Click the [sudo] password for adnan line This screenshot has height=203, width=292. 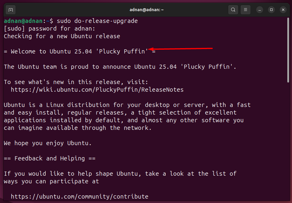click(49, 29)
